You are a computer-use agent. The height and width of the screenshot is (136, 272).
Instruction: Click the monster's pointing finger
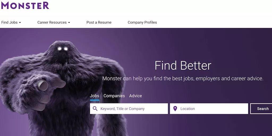click(x=43, y=85)
